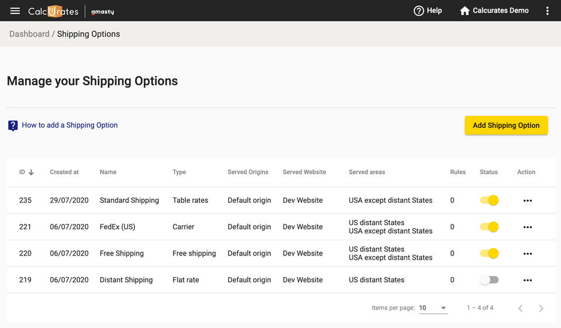Sort by Created at column header
Viewport: 561px width, 328px height.
[x=64, y=172]
